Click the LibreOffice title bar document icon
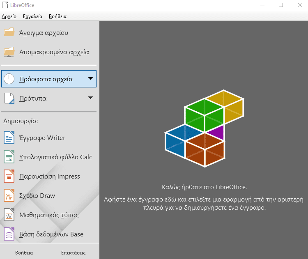 point(5,5)
